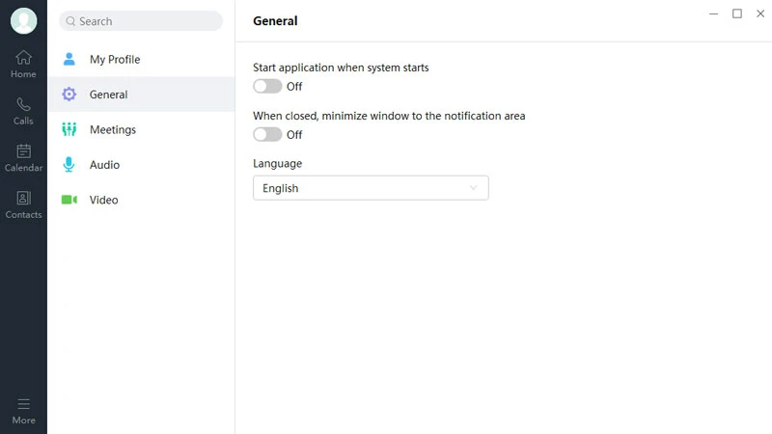Click the search magnifier icon
This screenshot has width=772, height=434.
coord(70,21)
